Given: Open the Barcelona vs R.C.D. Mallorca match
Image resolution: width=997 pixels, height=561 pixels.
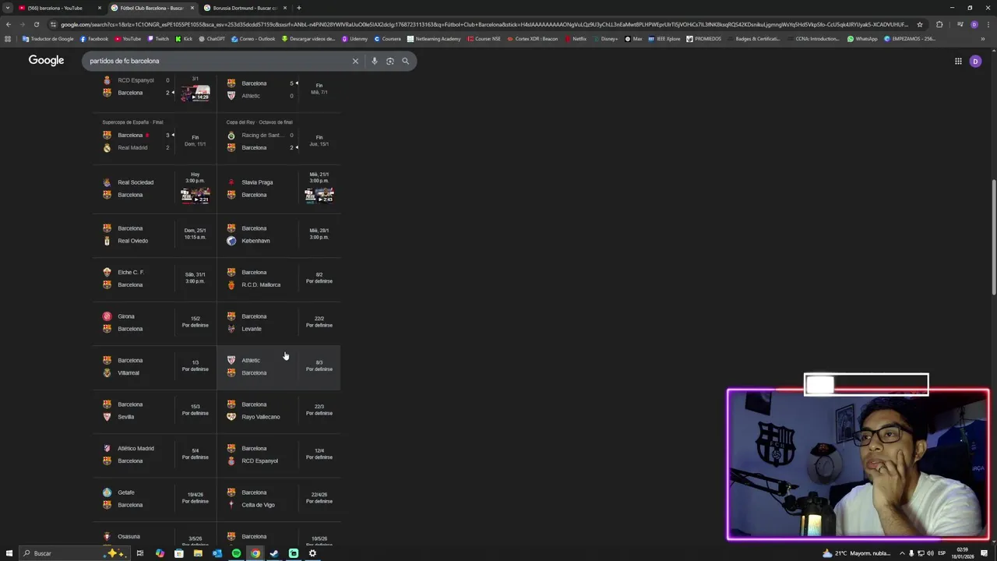Looking at the screenshot, I should point(279,278).
